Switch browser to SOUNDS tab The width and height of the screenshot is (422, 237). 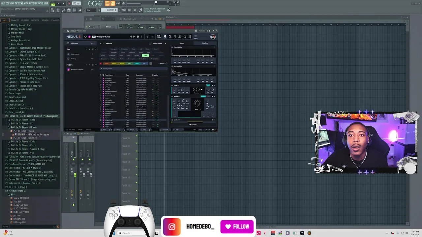(45, 20)
